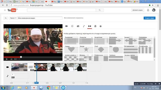Image resolution: width=161 pixels, height=90 pixels.
Task: Launch Internet Explorer from taskbar
Action: coord(12,88)
